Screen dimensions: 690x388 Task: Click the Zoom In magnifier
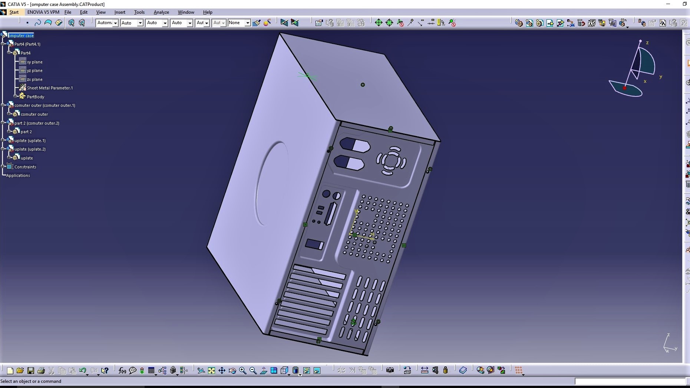pyautogui.click(x=243, y=370)
